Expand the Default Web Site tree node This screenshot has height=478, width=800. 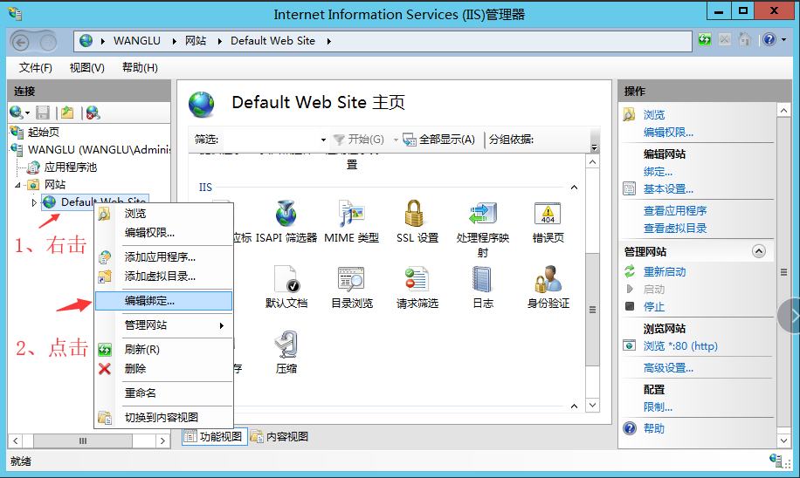click(34, 202)
